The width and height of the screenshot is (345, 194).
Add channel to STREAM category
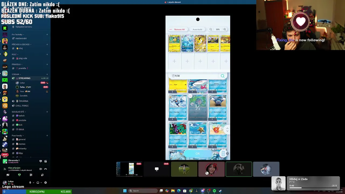click(47, 74)
